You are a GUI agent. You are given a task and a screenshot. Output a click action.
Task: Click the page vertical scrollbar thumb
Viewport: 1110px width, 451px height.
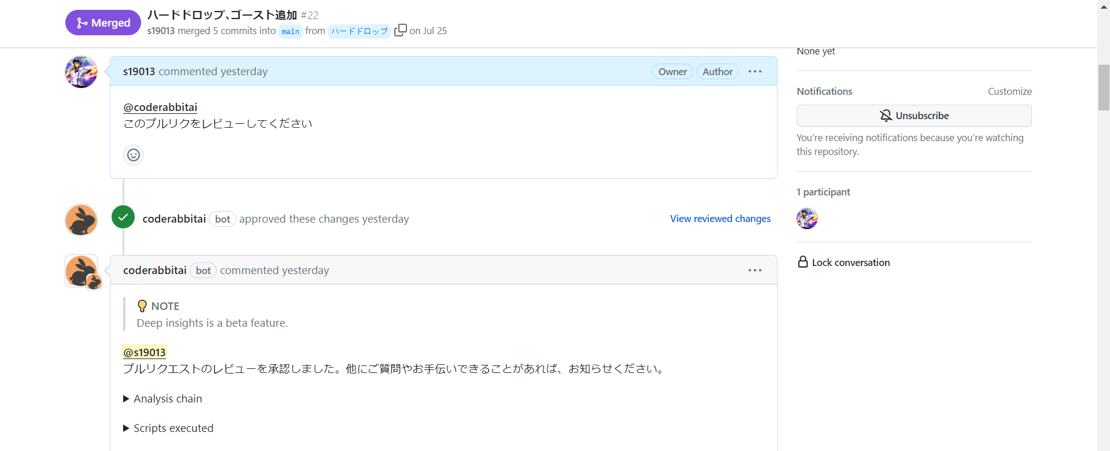point(1104,87)
